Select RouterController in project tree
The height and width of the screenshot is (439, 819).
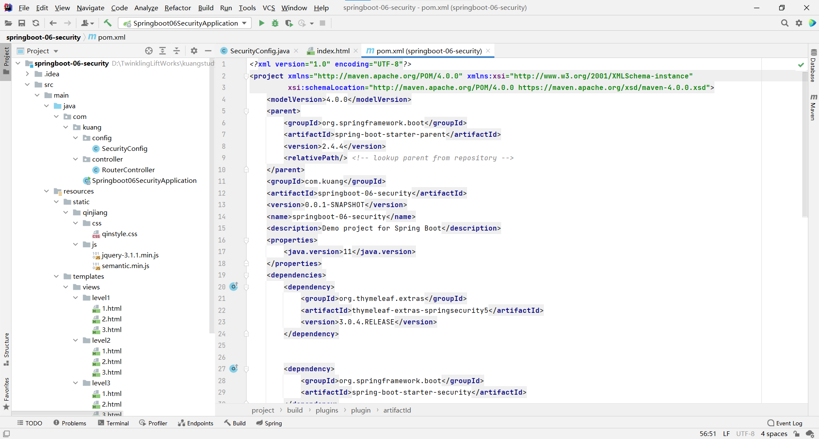click(128, 170)
